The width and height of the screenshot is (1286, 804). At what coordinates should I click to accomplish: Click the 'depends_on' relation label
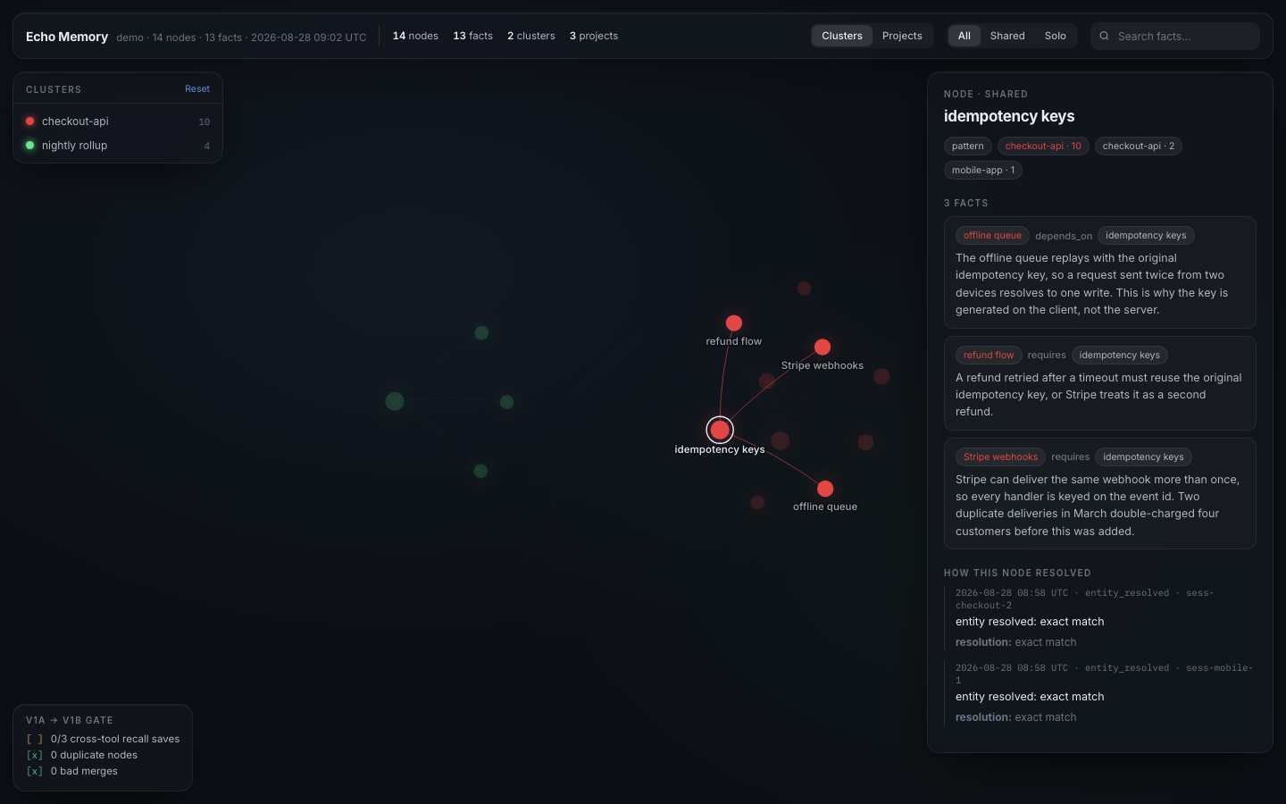(1064, 236)
